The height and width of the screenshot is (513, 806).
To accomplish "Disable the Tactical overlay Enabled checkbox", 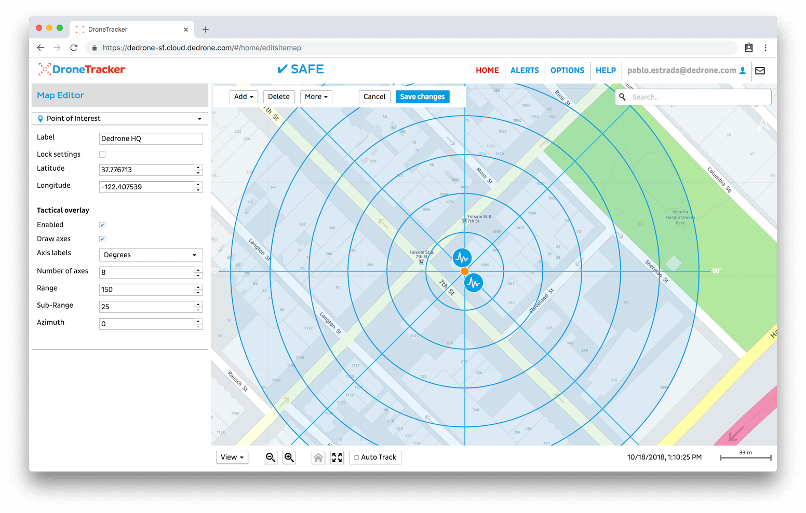I will (x=102, y=225).
